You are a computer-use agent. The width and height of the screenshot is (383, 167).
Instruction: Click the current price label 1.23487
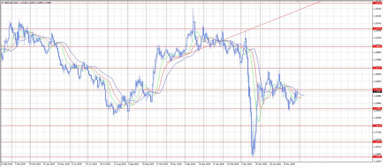(x=378, y=92)
